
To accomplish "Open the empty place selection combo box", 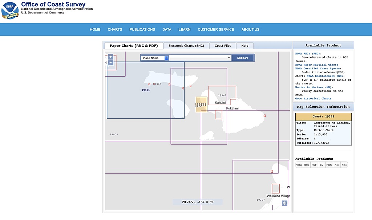I will coord(200,58).
